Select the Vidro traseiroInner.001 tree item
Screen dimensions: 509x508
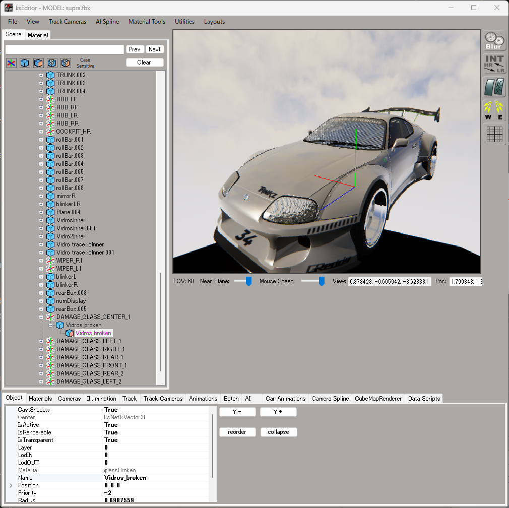click(x=85, y=252)
